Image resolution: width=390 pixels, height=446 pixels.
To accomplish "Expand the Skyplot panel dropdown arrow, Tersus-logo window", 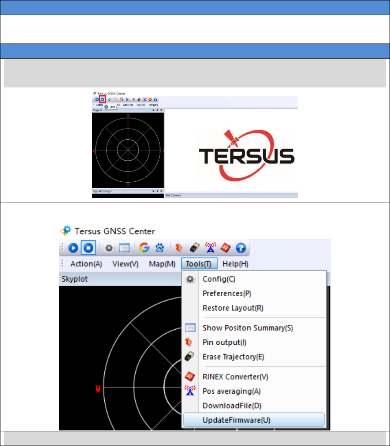I will (x=153, y=110).
